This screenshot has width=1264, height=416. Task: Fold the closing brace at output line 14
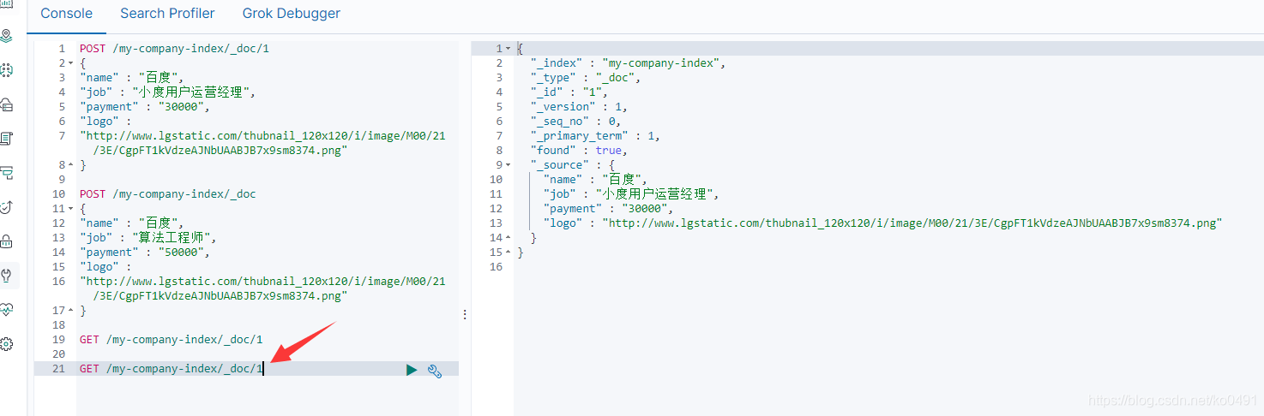point(508,238)
